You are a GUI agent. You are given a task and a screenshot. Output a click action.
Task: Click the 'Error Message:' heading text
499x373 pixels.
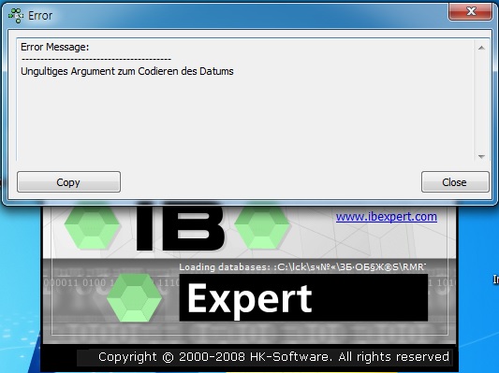54,47
